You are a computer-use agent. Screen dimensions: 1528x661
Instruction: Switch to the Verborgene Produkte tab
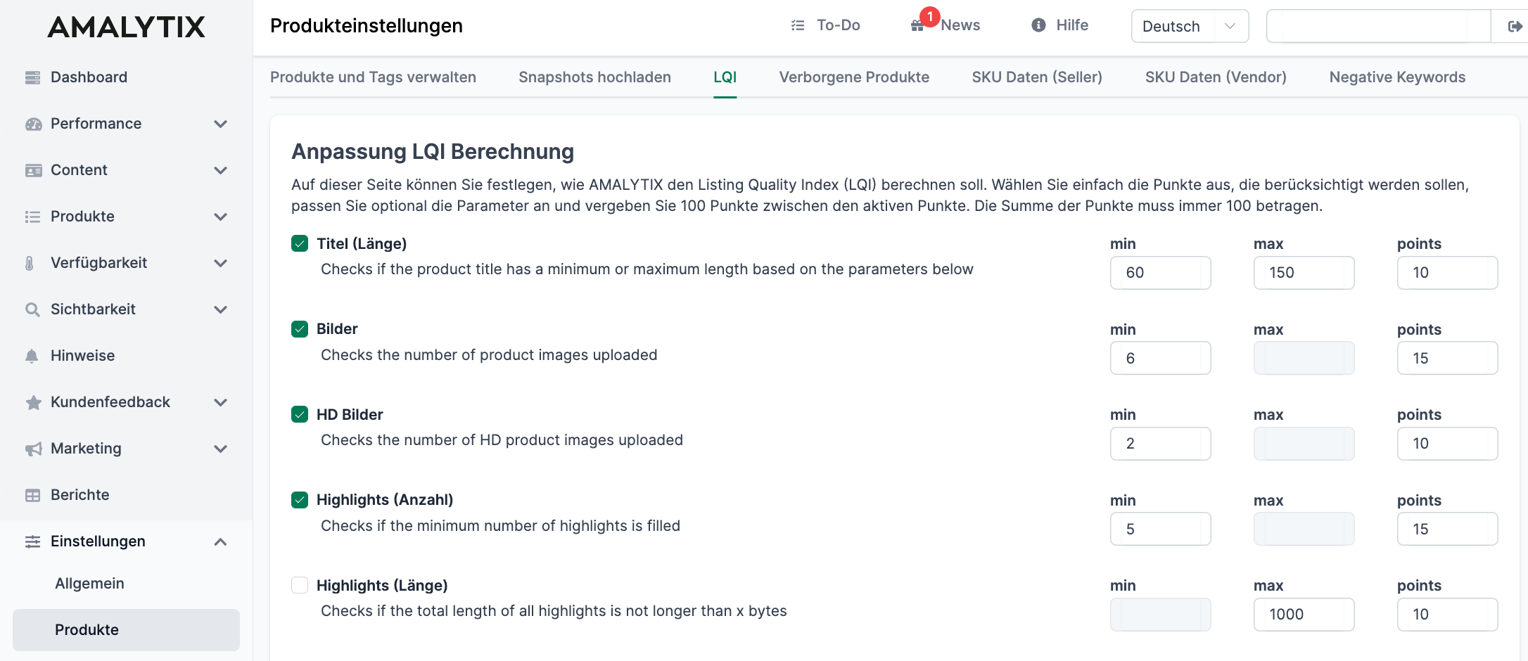click(854, 77)
